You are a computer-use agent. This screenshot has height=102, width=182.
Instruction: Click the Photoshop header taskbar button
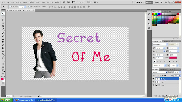[46, 100]
